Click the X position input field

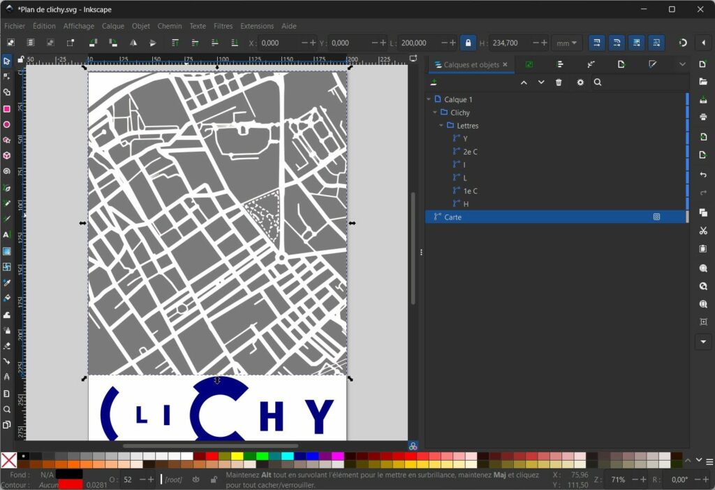point(279,43)
